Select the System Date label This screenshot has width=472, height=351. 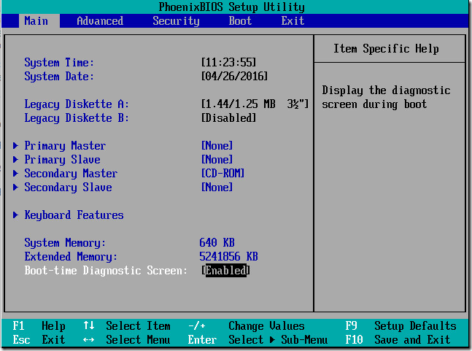pos(59,76)
